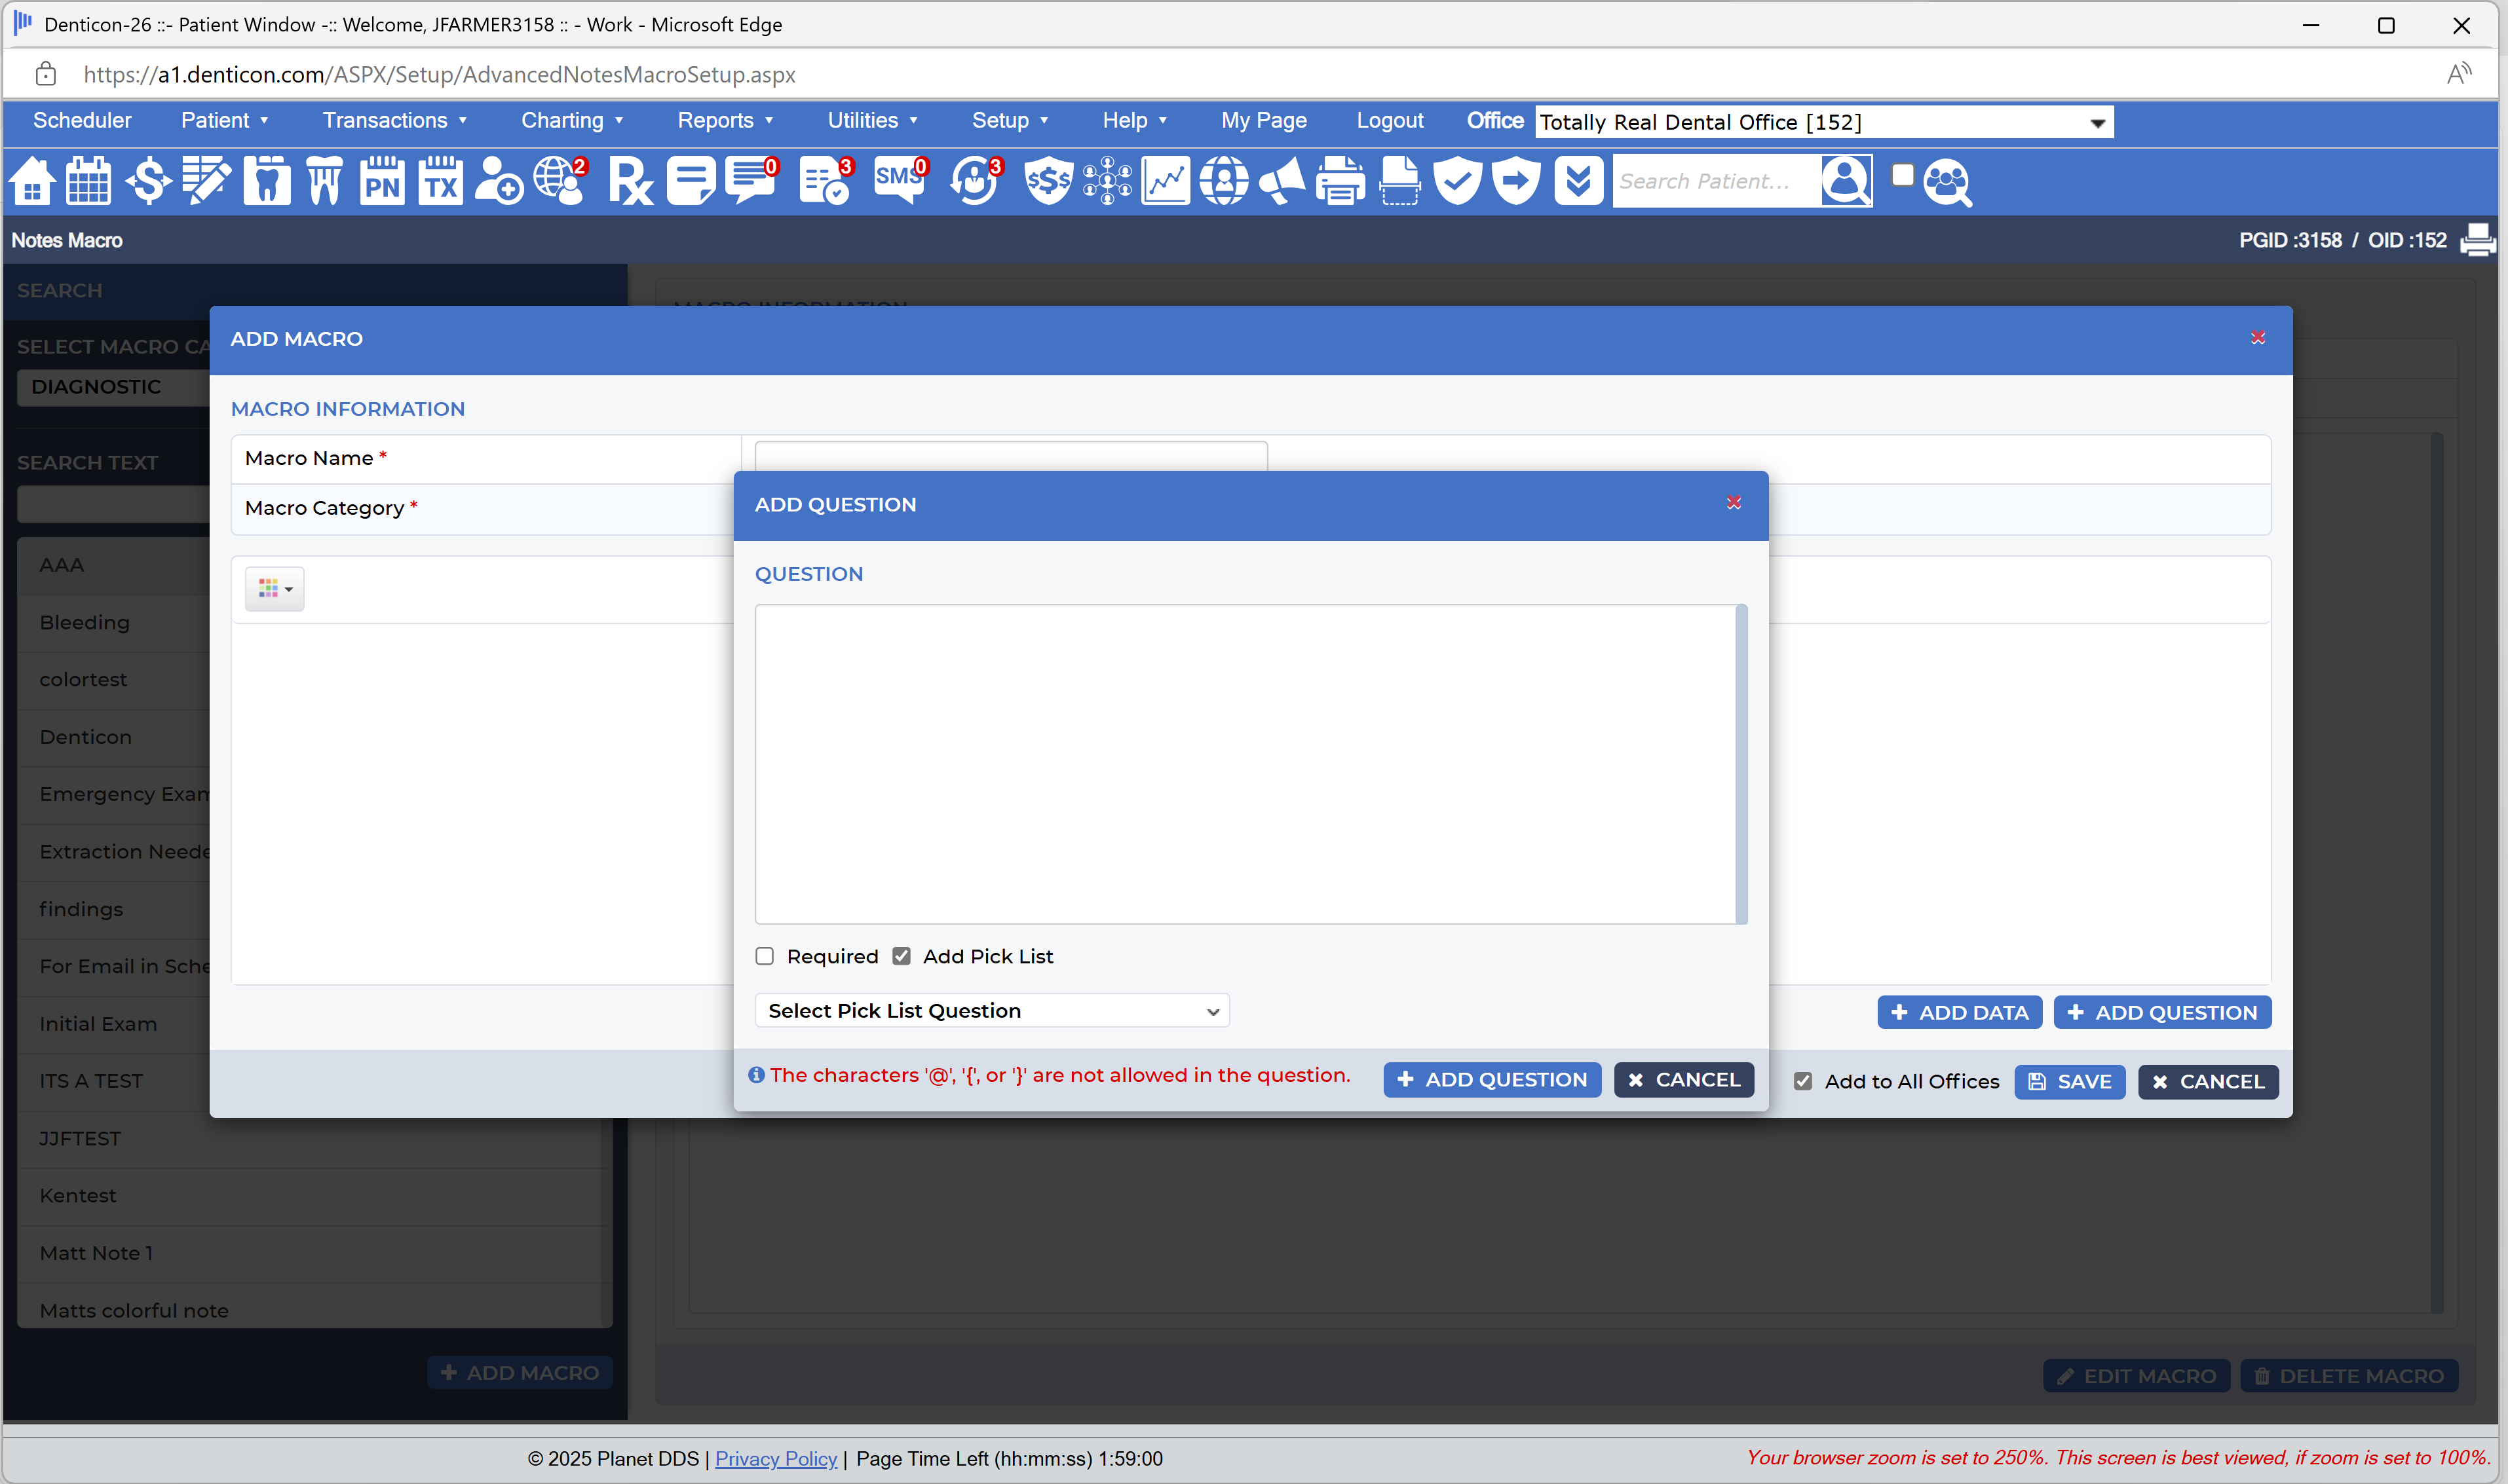Click SAVE in Add Macro dialog
Image resolution: width=2508 pixels, height=1484 pixels.
tap(2070, 1081)
